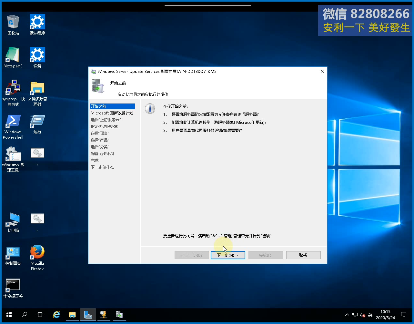
Task: Open Windows Administrative Tools (管理工具) desktop icon
Action: (13, 159)
